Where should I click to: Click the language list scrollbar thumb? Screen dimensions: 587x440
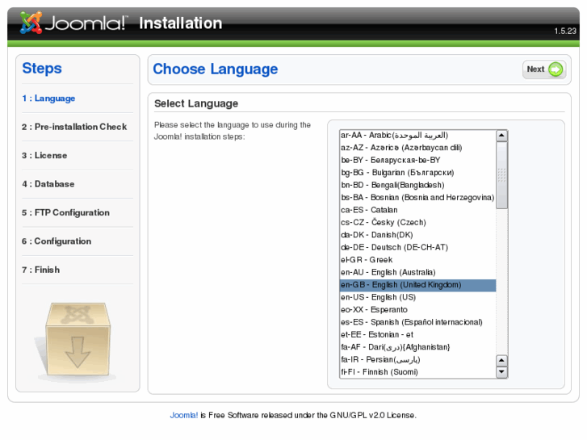(x=501, y=175)
